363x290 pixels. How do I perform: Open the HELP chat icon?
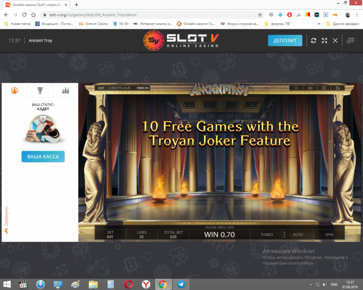(x=350, y=41)
